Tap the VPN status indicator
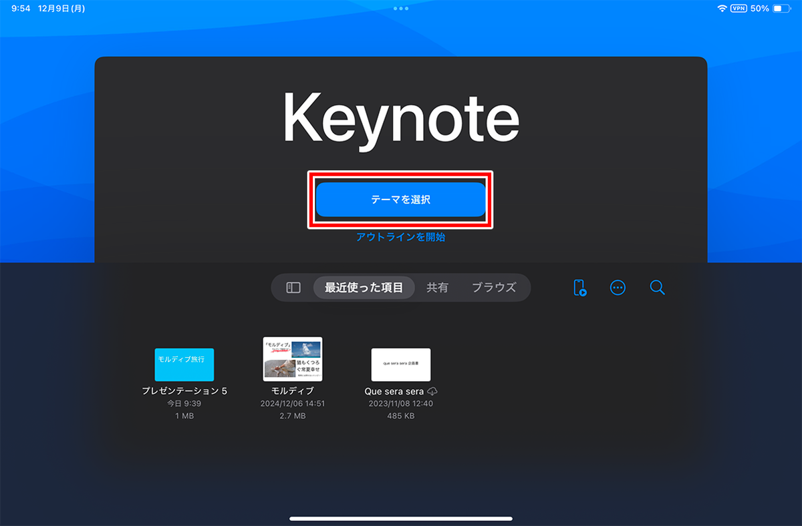The height and width of the screenshot is (526, 802). tap(739, 9)
